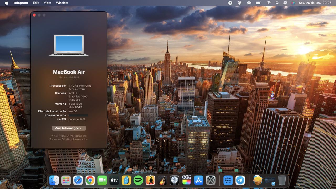Click the 'Intel HD' graphics value
336x189 pixels.
[x=73, y=93]
